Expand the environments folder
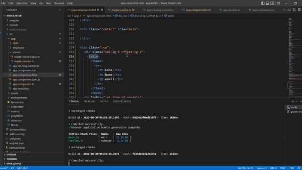 click(19, 98)
